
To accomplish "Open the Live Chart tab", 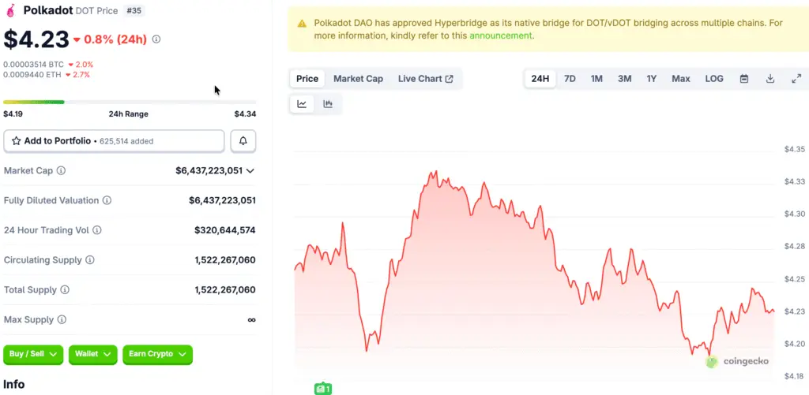I will 425,79.
